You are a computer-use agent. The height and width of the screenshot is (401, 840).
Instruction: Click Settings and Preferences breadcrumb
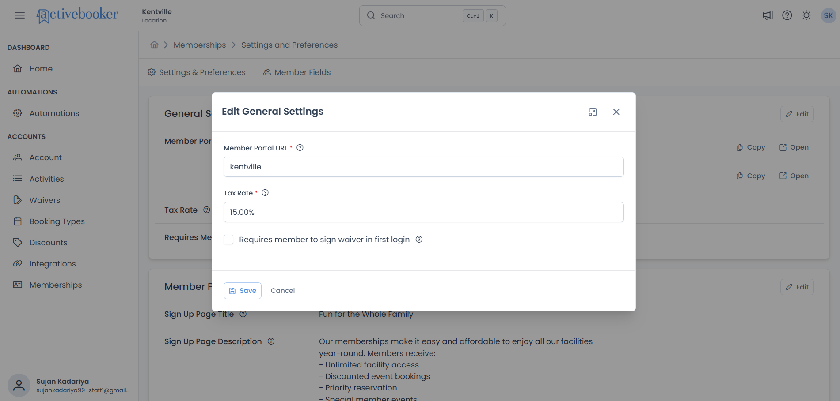(289, 45)
